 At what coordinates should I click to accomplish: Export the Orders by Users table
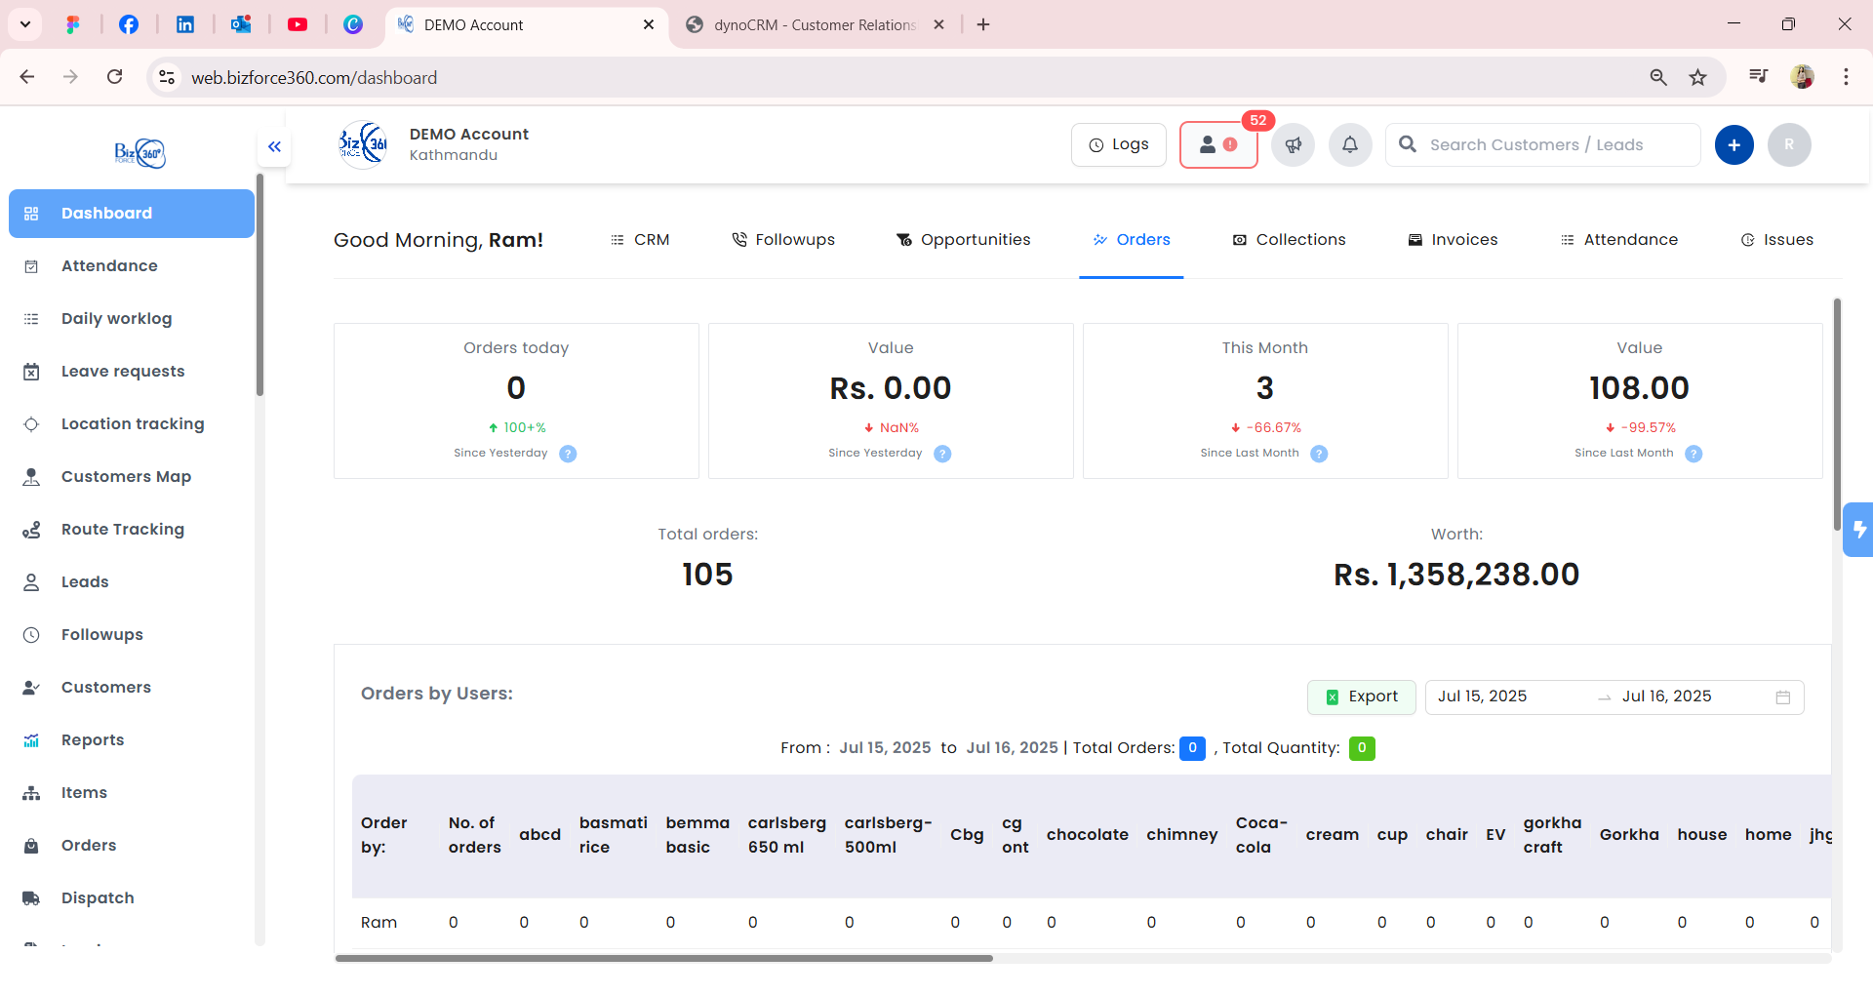[1362, 696]
